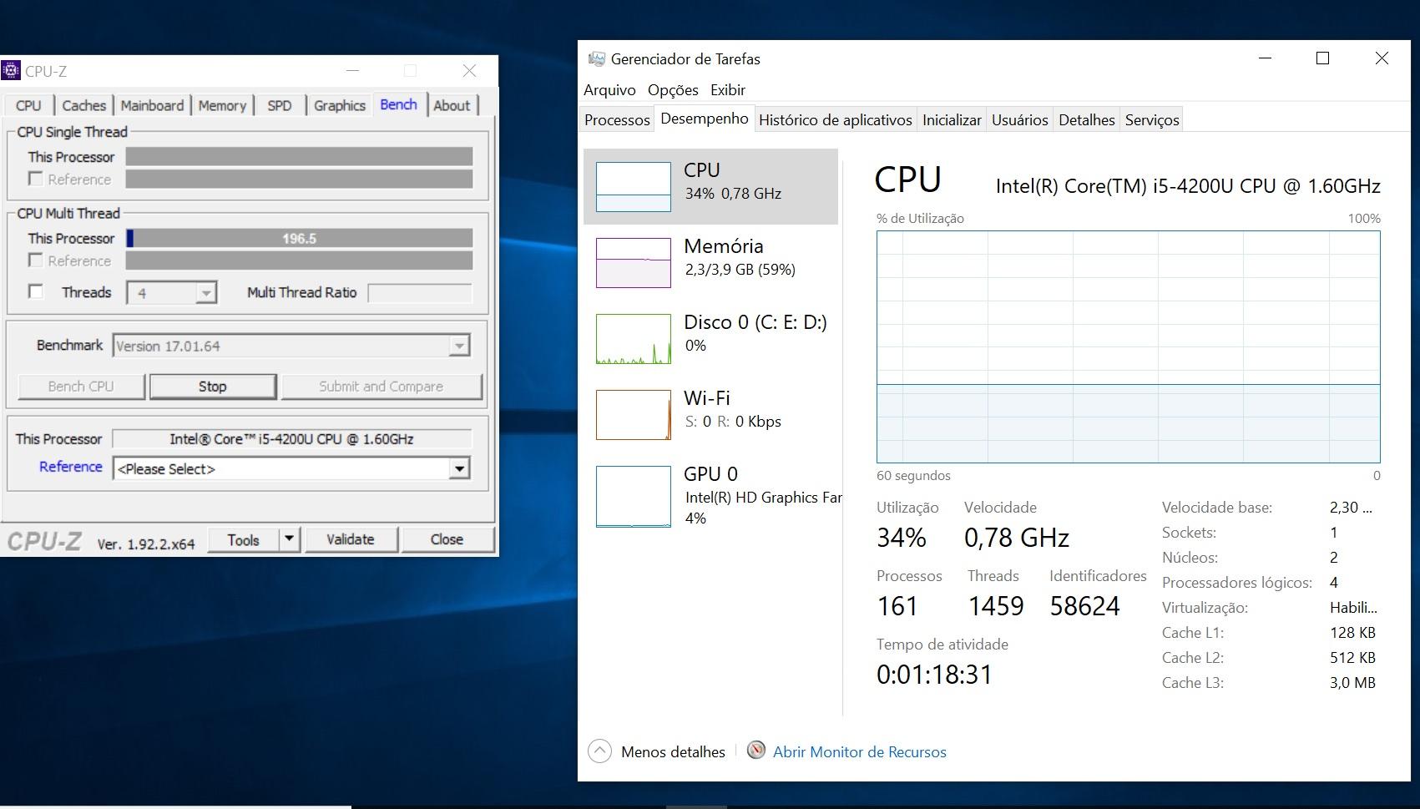Select the Wi-Fi throughput thumbnail
The height and width of the screenshot is (809, 1420).
click(x=634, y=415)
